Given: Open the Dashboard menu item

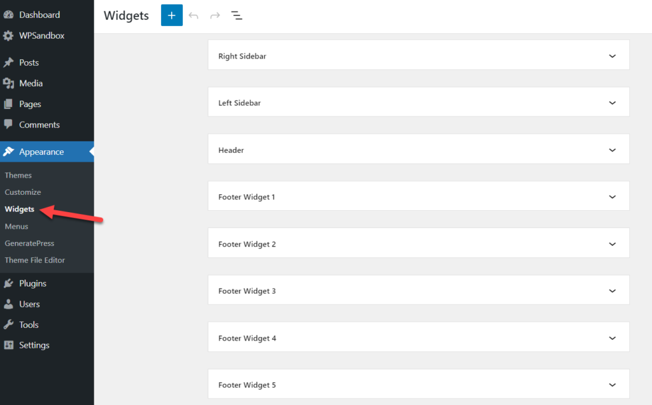Looking at the screenshot, I should [x=39, y=15].
